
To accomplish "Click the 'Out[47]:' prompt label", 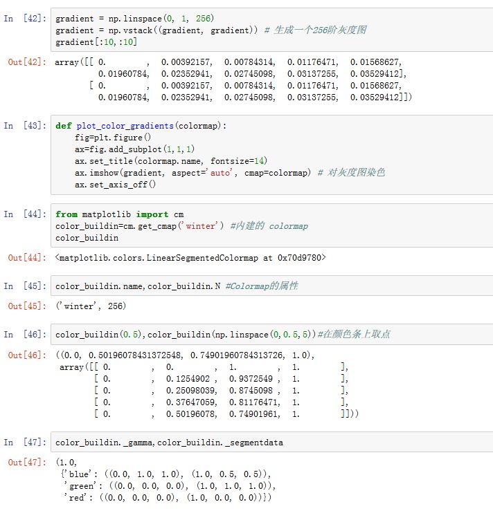I will point(28,463).
